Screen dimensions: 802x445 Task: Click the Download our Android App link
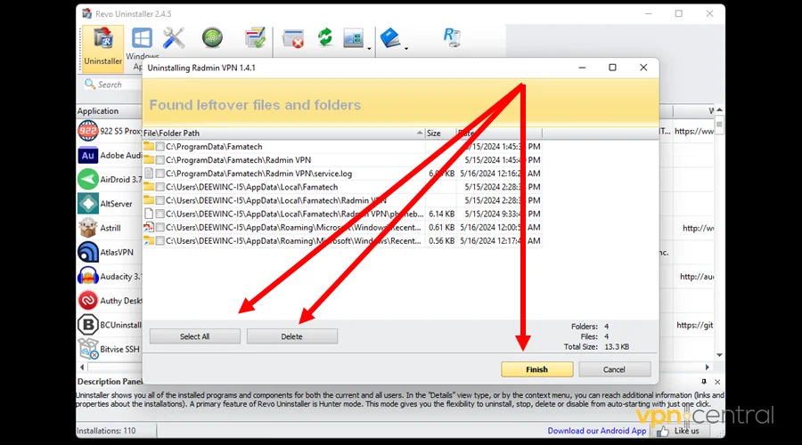(597, 431)
